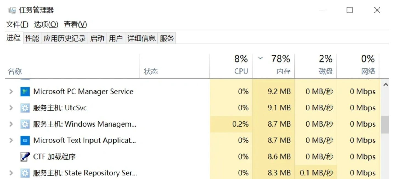Open the 选项(O) menu
395x179 pixels.
pyautogui.click(x=46, y=25)
